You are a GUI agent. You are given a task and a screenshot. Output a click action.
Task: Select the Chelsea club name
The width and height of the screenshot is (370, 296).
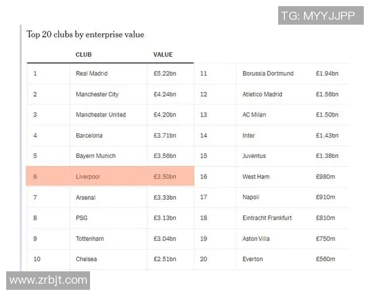tap(86, 260)
